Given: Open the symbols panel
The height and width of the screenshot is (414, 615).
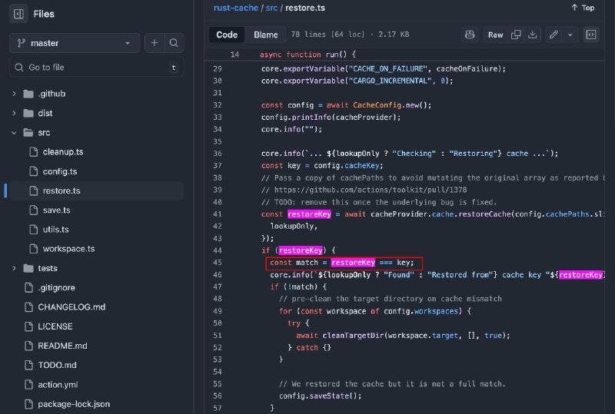Looking at the screenshot, I should coord(591,35).
